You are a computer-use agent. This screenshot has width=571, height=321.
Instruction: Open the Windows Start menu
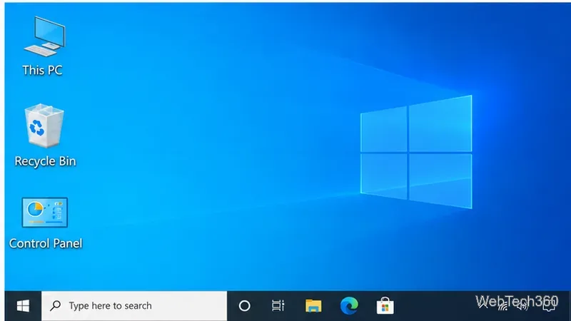[24, 306]
